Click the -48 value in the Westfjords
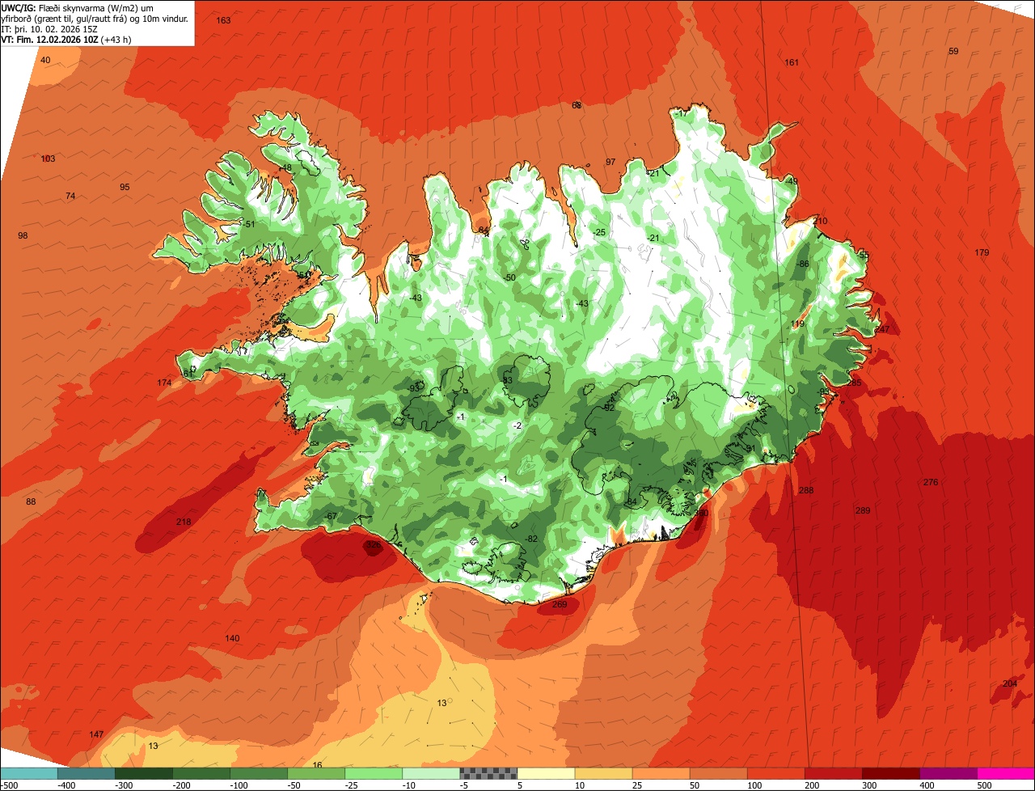 (285, 167)
